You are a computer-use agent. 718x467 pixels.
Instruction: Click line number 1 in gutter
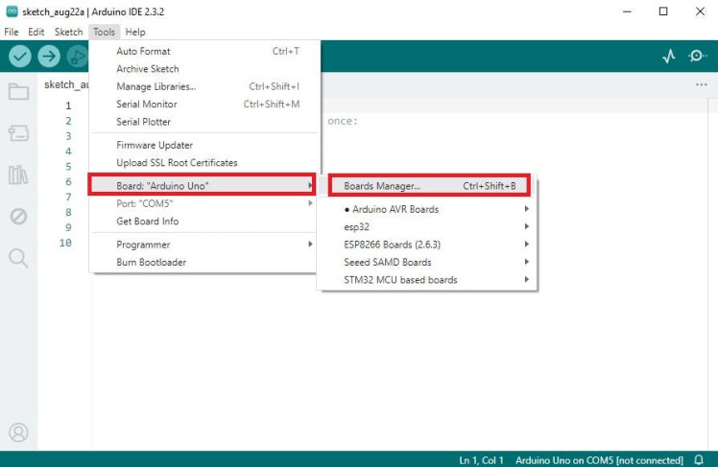[68, 105]
